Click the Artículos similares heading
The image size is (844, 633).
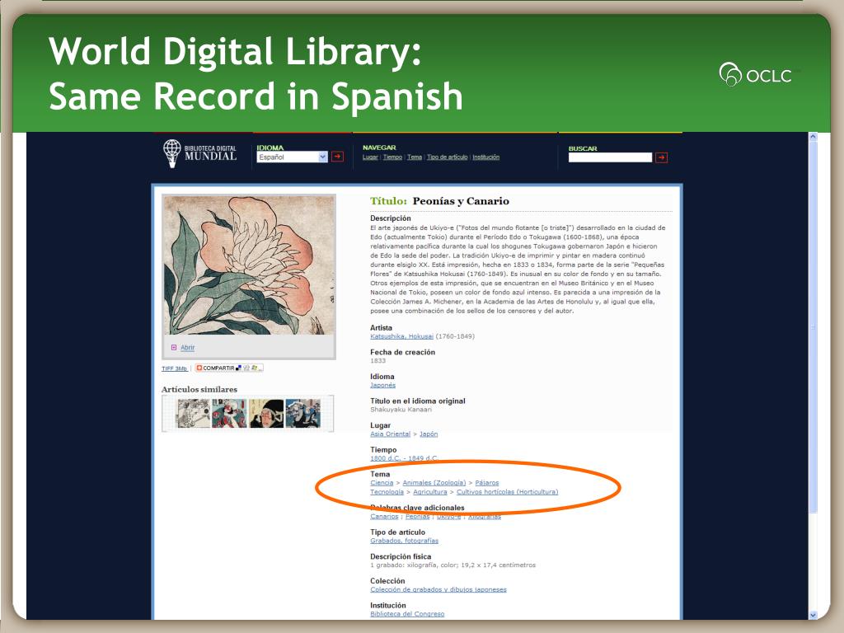199,389
